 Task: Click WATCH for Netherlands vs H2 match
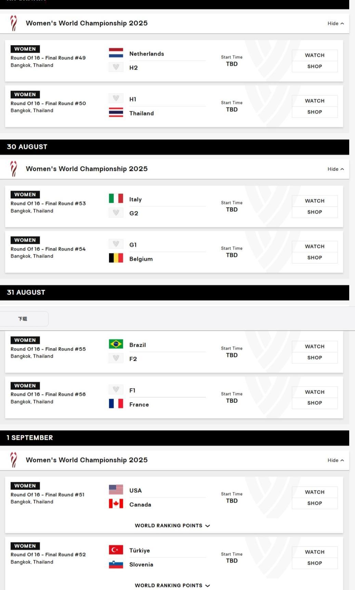(315, 55)
